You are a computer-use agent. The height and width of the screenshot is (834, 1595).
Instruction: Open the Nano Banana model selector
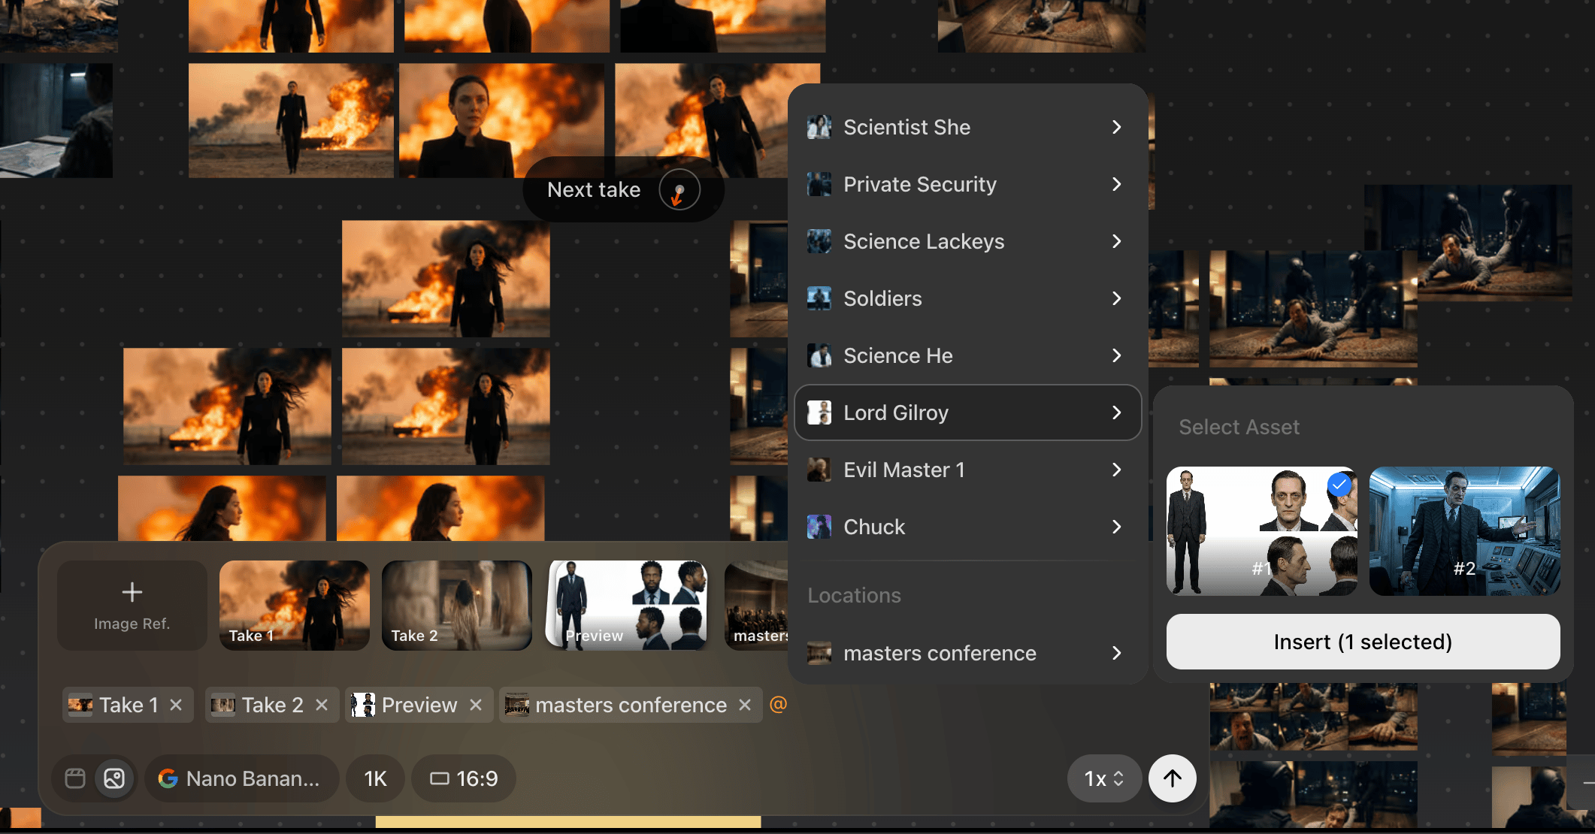click(241, 778)
